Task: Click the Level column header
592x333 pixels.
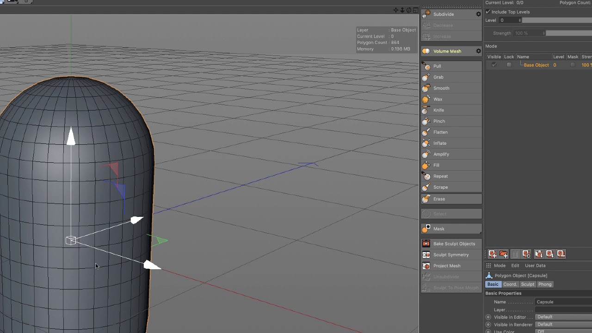Action: coord(559,57)
